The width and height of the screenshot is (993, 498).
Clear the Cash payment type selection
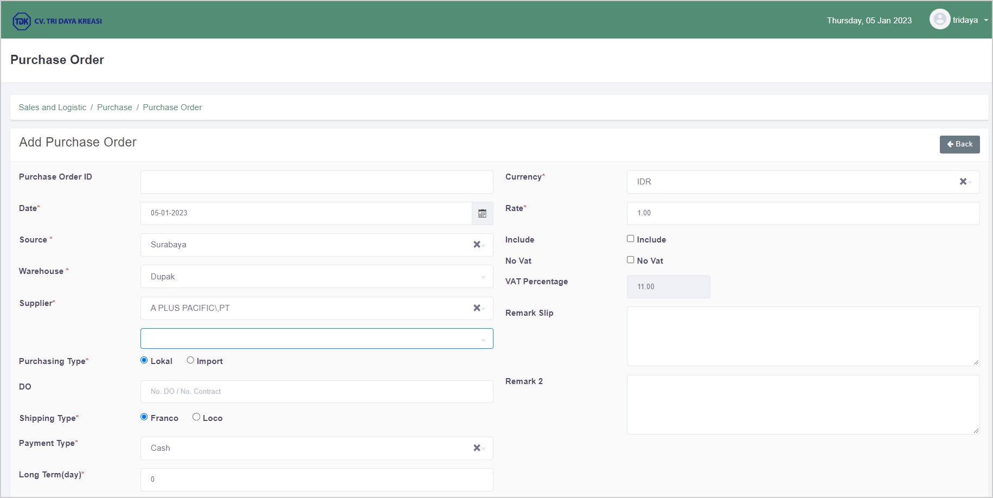[476, 448]
